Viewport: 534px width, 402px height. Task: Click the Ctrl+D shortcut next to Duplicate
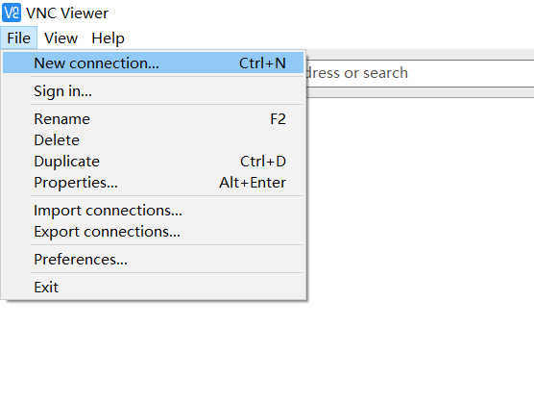pyautogui.click(x=263, y=162)
